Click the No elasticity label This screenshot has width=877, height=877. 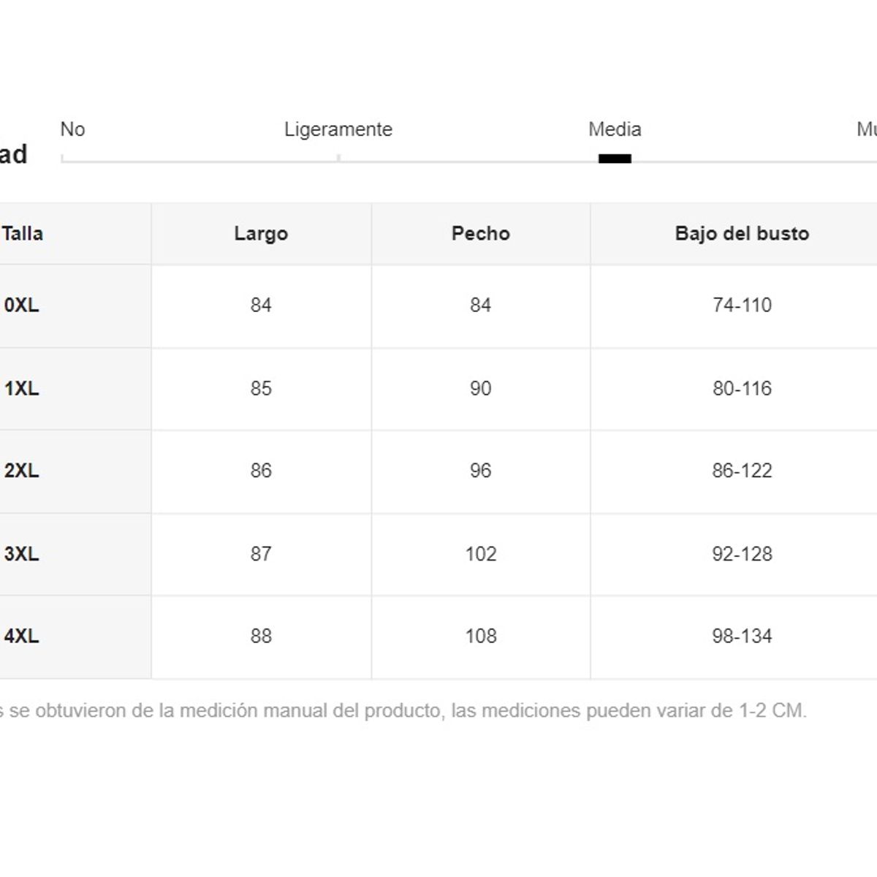click(72, 129)
